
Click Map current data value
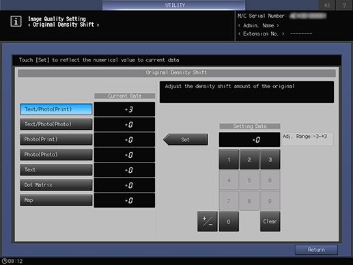[x=124, y=200]
